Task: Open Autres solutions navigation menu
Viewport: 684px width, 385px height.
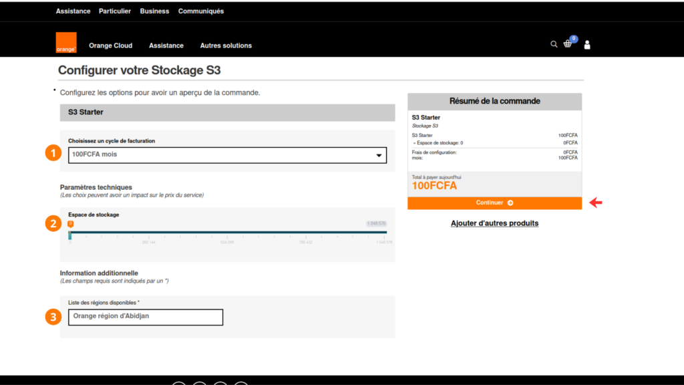Action: 226,45
